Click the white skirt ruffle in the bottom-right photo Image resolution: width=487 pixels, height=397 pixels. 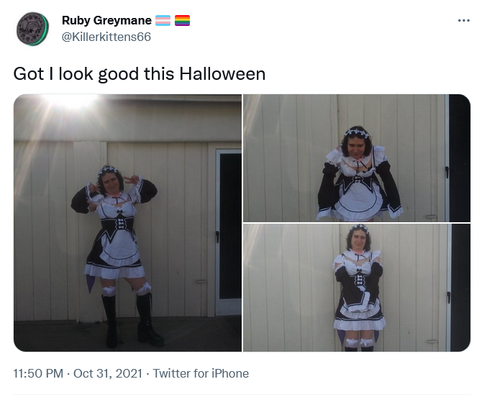click(360, 324)
